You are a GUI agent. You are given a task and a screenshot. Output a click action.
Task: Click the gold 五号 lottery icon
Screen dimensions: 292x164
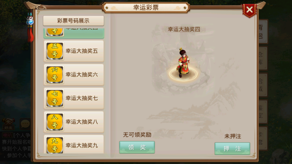click(55, 51)
